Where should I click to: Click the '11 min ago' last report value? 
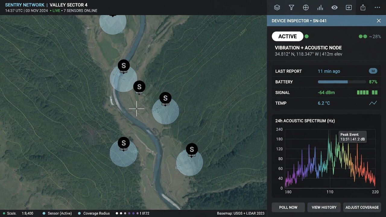pos(329,71)
